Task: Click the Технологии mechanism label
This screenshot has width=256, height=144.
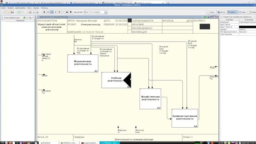Action: pyautogui.click(x=140, y=131)
